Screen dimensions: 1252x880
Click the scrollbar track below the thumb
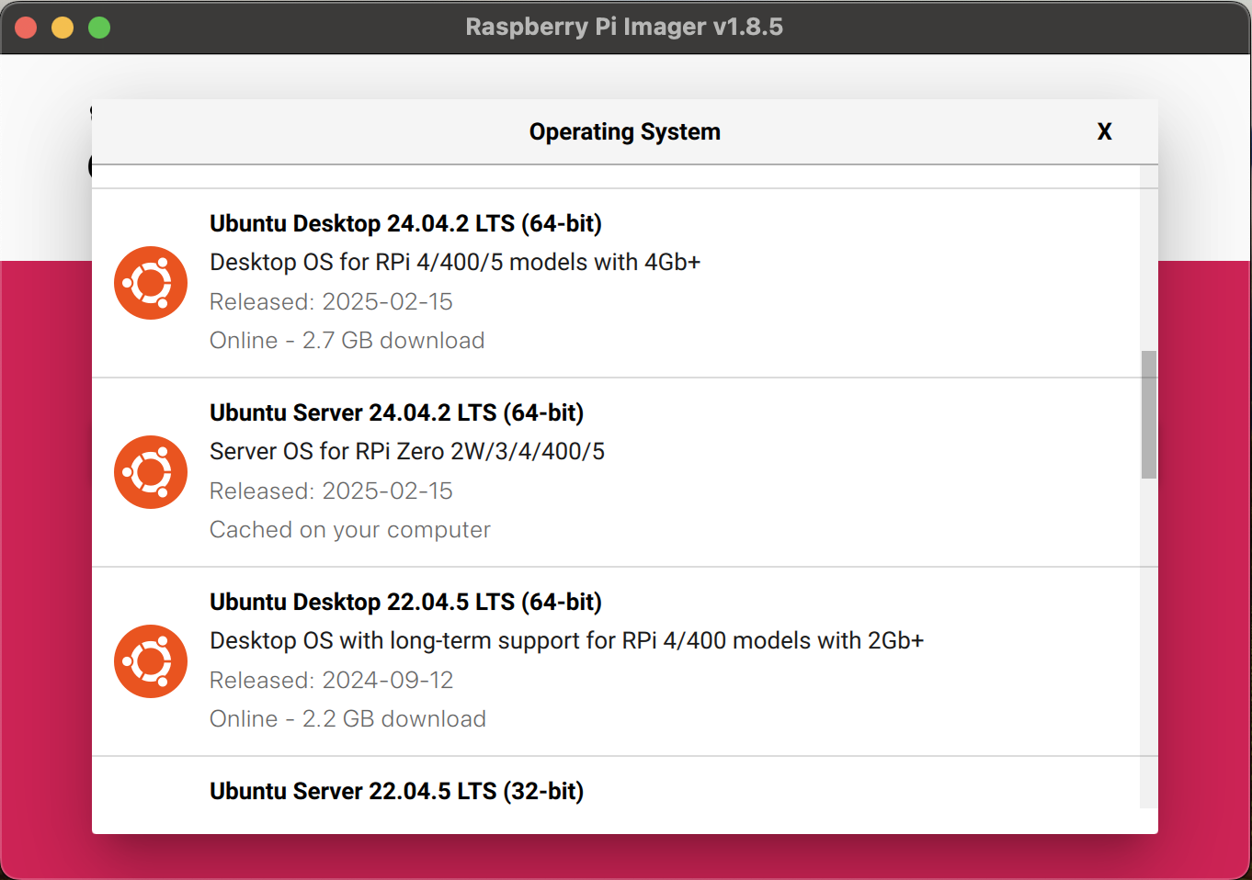[x=1149, y=643]
